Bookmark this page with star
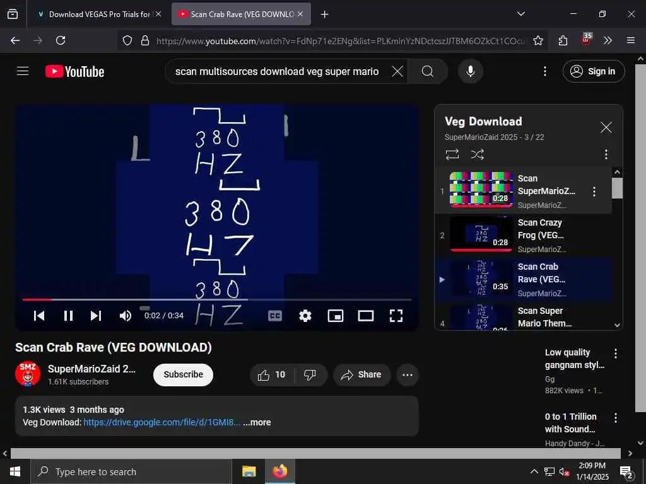Viewport: 646px width, 484px height. click(537, 40)
